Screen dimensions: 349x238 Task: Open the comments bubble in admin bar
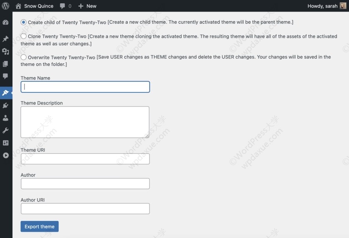pyautogui.click(x=62, y=6)
